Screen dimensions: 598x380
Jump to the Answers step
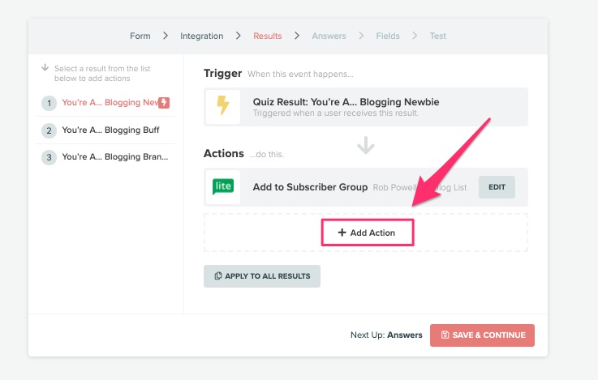(329, 36)
